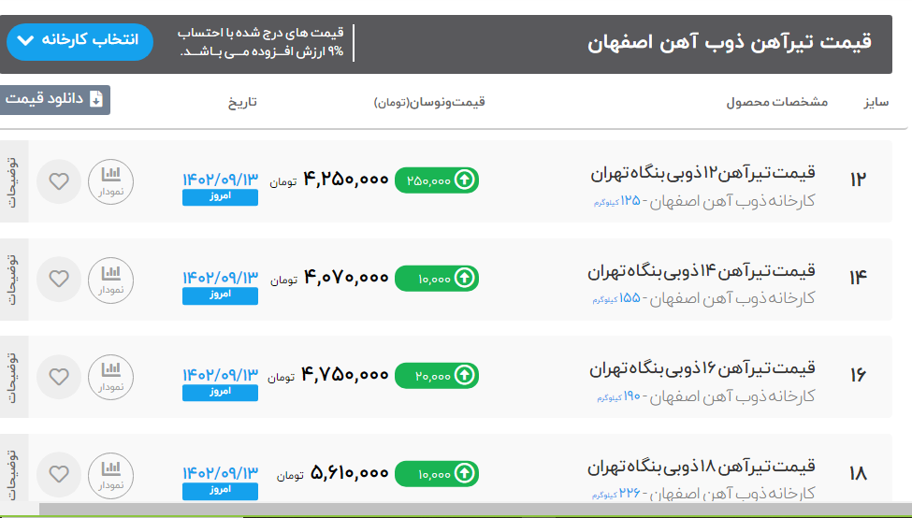Open the انتخاب کارخانه factory dropdown
The width and height of the screenshot is (912, 518).
click(80, 41)
